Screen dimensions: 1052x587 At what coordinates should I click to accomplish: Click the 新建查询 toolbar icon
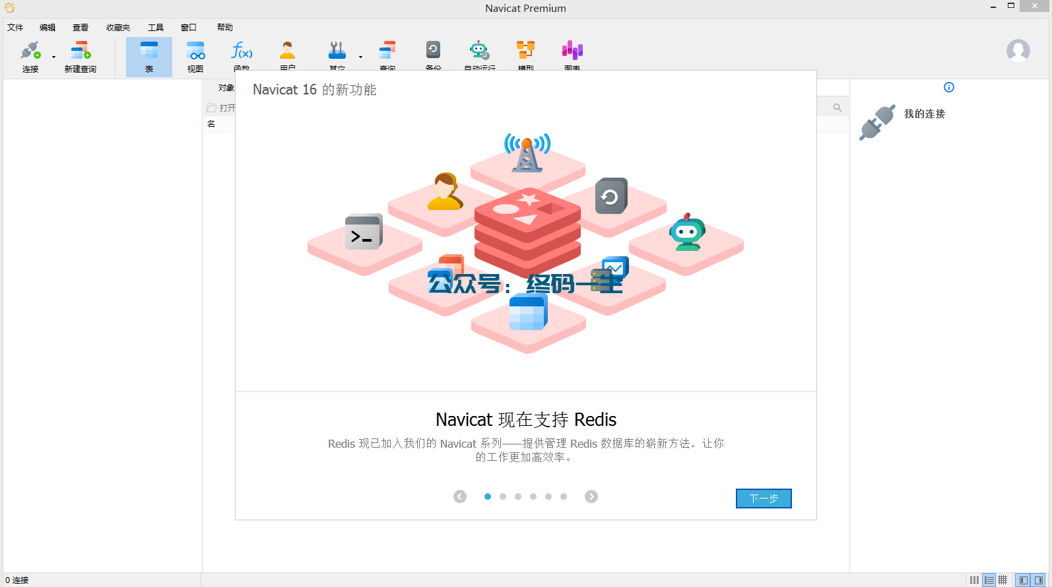81,50
